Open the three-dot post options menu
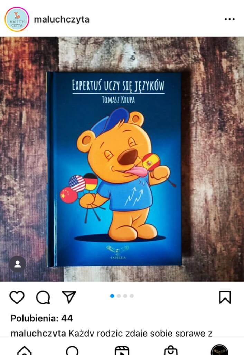This screenshot has width=244, height=355. 229,19
